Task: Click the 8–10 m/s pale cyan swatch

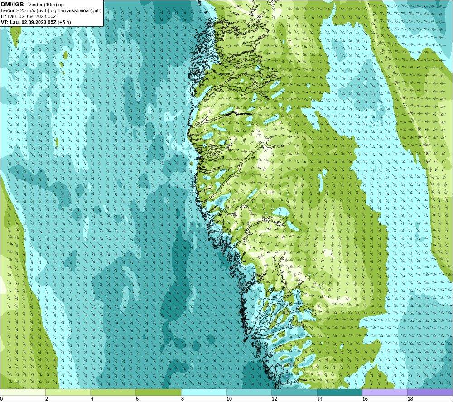Action: coord(204,392)
